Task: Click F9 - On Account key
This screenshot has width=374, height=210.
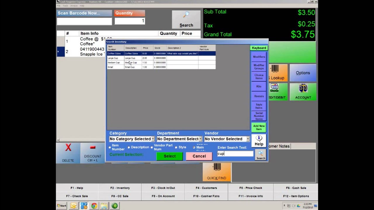Action: pyautogui.click(x=163, y=196)
